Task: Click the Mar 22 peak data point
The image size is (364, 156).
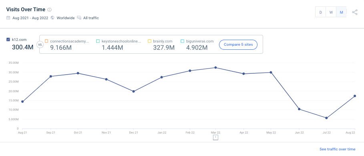Action: point(215,68)
